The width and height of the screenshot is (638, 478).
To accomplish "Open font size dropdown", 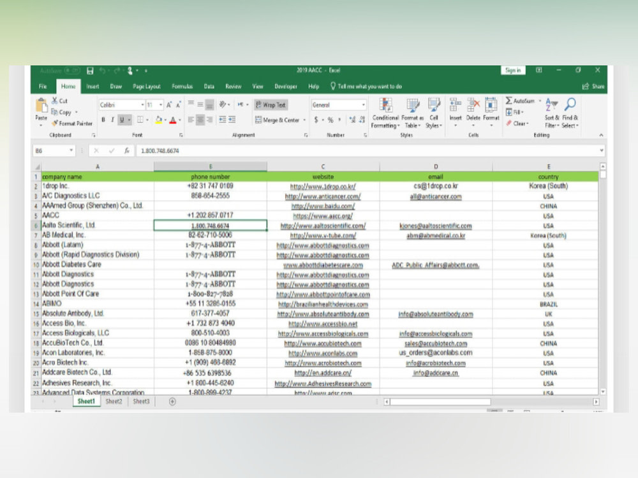I will (161, 105).
